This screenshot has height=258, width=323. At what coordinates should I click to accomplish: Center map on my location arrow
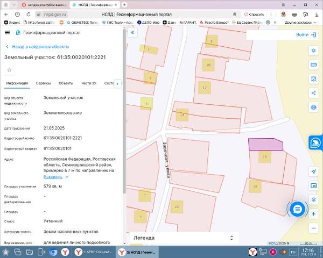click(313, 171)
